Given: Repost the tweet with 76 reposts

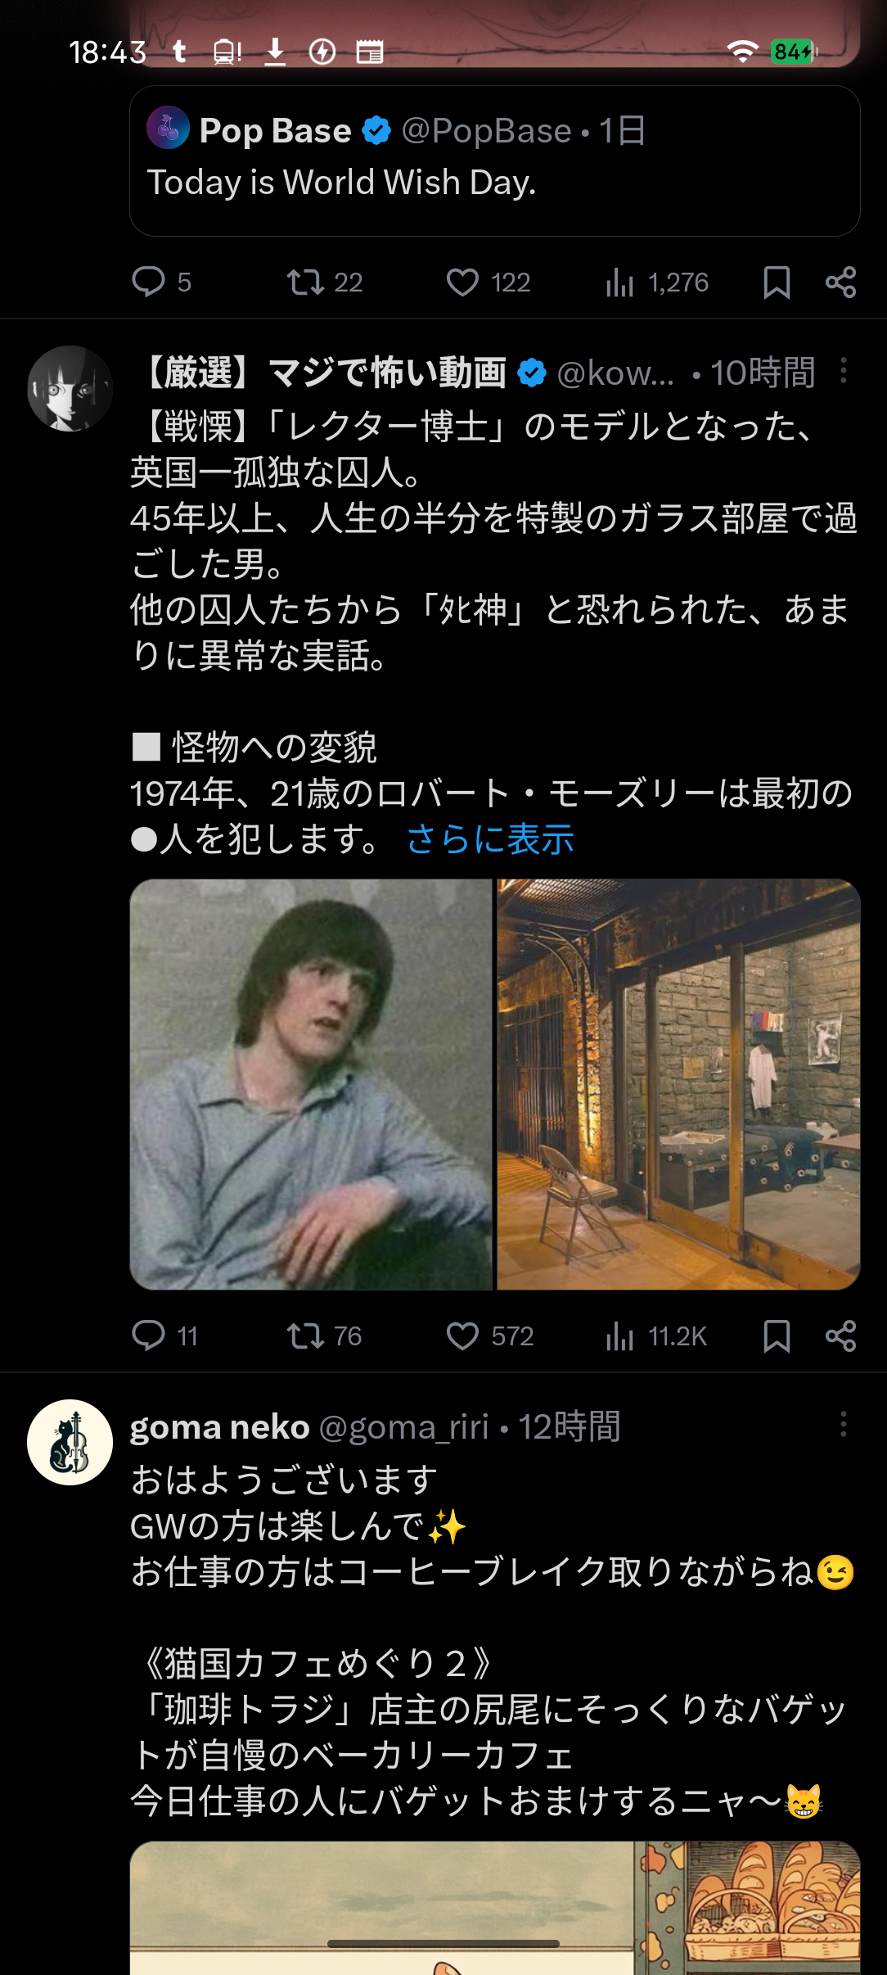Looking at the screenshot, I should click(x=305, y=1335).
